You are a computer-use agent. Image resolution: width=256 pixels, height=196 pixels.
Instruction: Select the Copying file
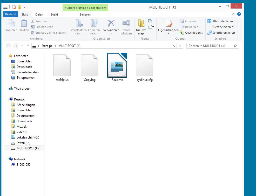pyautogui.click(x=90, y=68)
